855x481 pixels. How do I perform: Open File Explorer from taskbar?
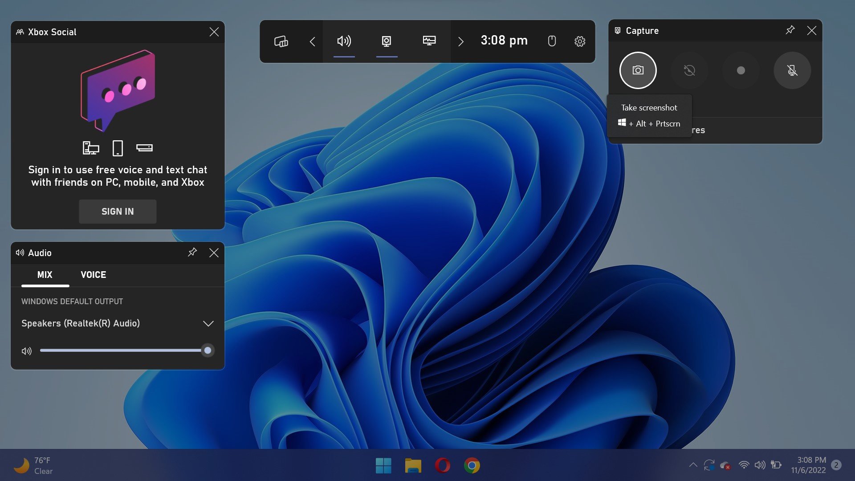[x=413, y=465]
